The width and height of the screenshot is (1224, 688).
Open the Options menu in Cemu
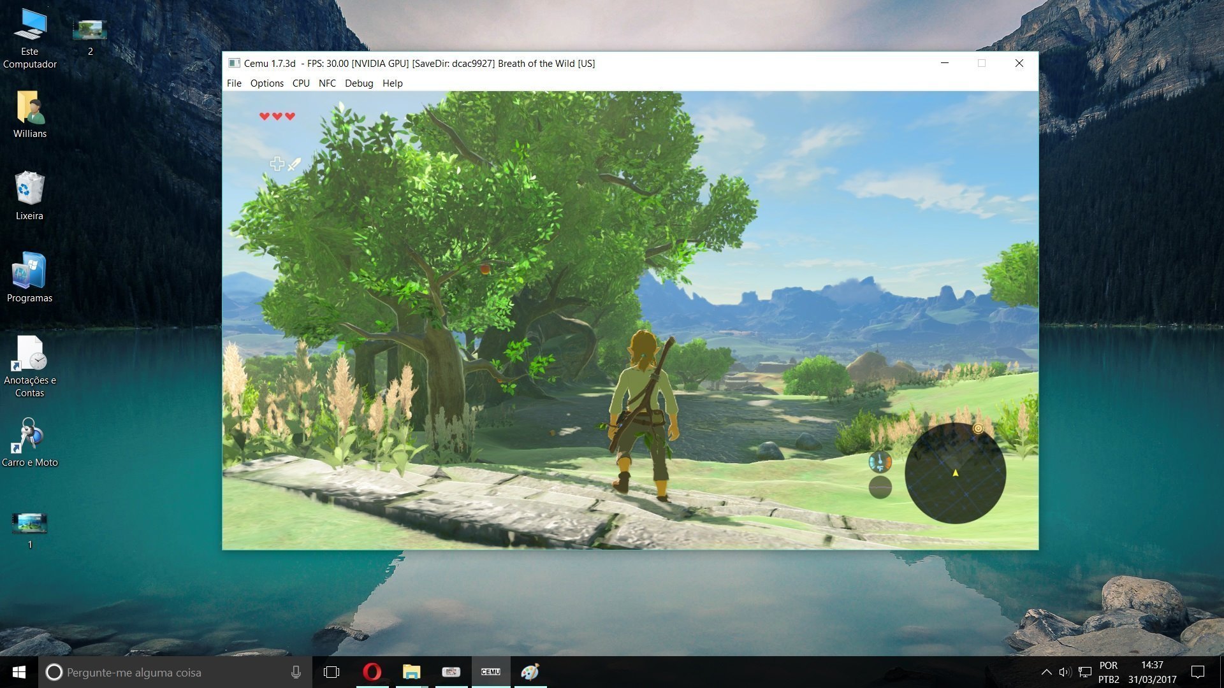(266, 83)
